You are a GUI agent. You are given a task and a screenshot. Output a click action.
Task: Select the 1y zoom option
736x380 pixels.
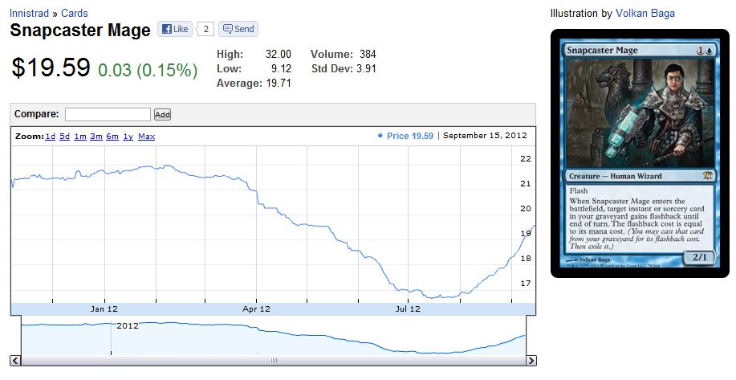[128, 137]
